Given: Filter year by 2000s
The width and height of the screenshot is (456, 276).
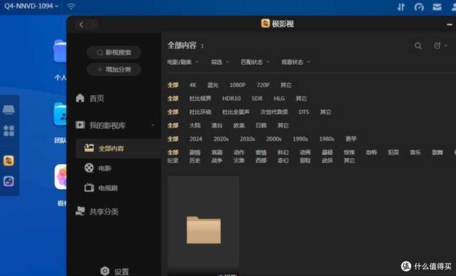Looking at the screenshot, I should (x=274, y=139).
